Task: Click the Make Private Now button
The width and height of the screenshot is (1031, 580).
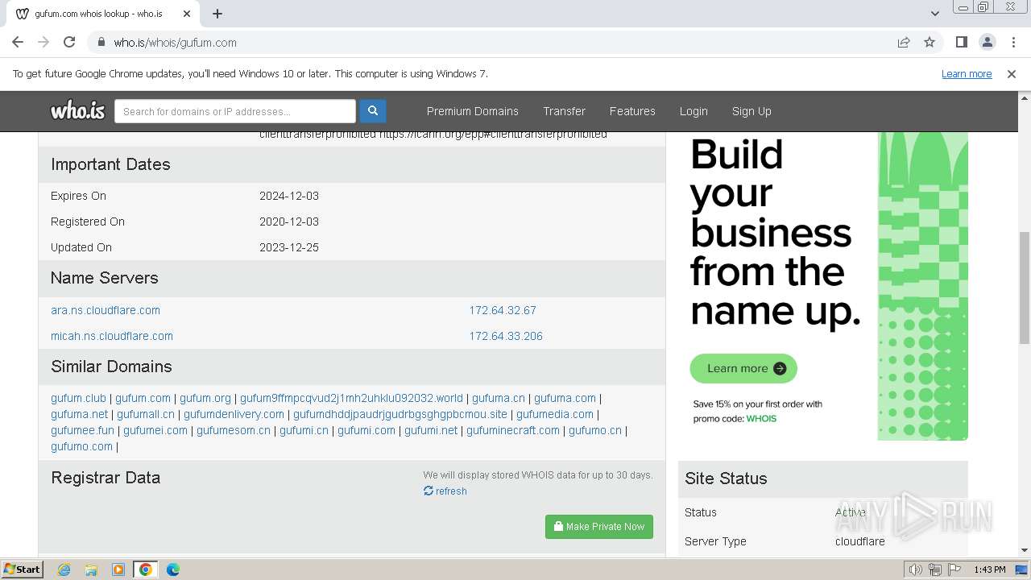Action: point(599,527)
